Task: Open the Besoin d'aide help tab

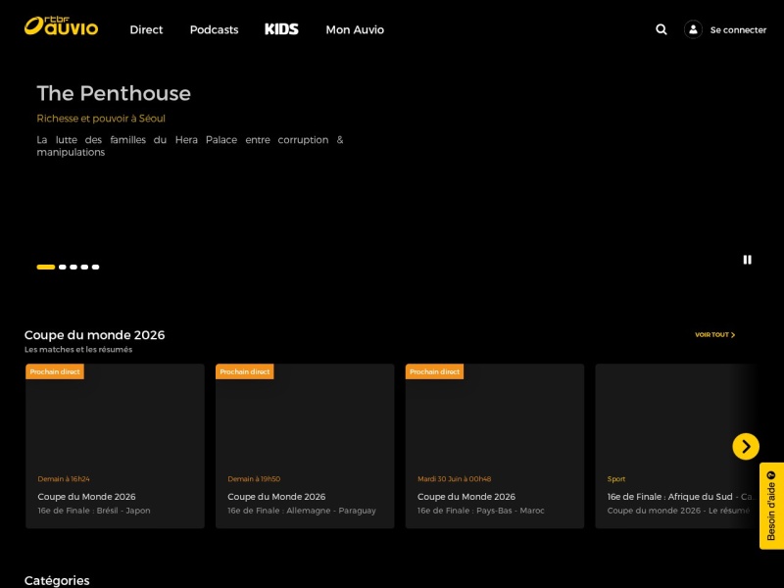Action: 771,506
